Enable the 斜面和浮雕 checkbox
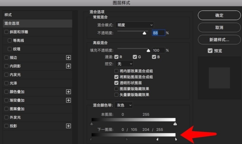Image resolution: width=242 pixels, height=144 pixels. [6, 32]
